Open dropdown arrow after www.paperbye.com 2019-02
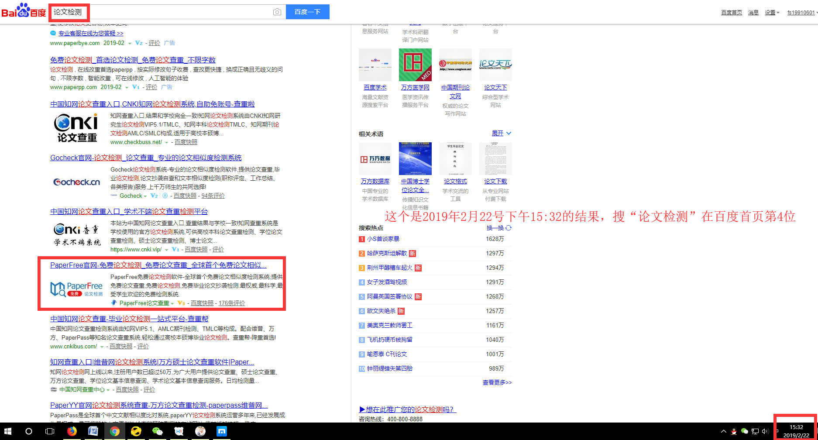 pos(130,43)
